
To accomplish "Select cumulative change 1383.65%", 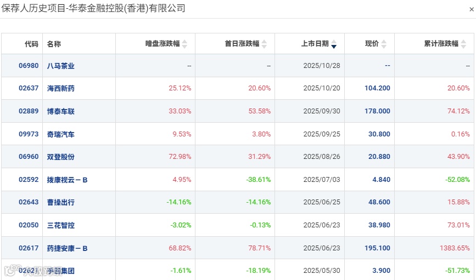I will [455, 248].
